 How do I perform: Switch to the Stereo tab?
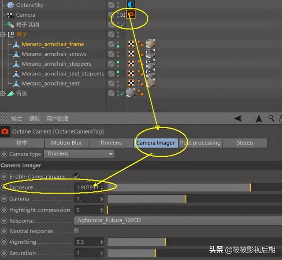pos(245,143)
